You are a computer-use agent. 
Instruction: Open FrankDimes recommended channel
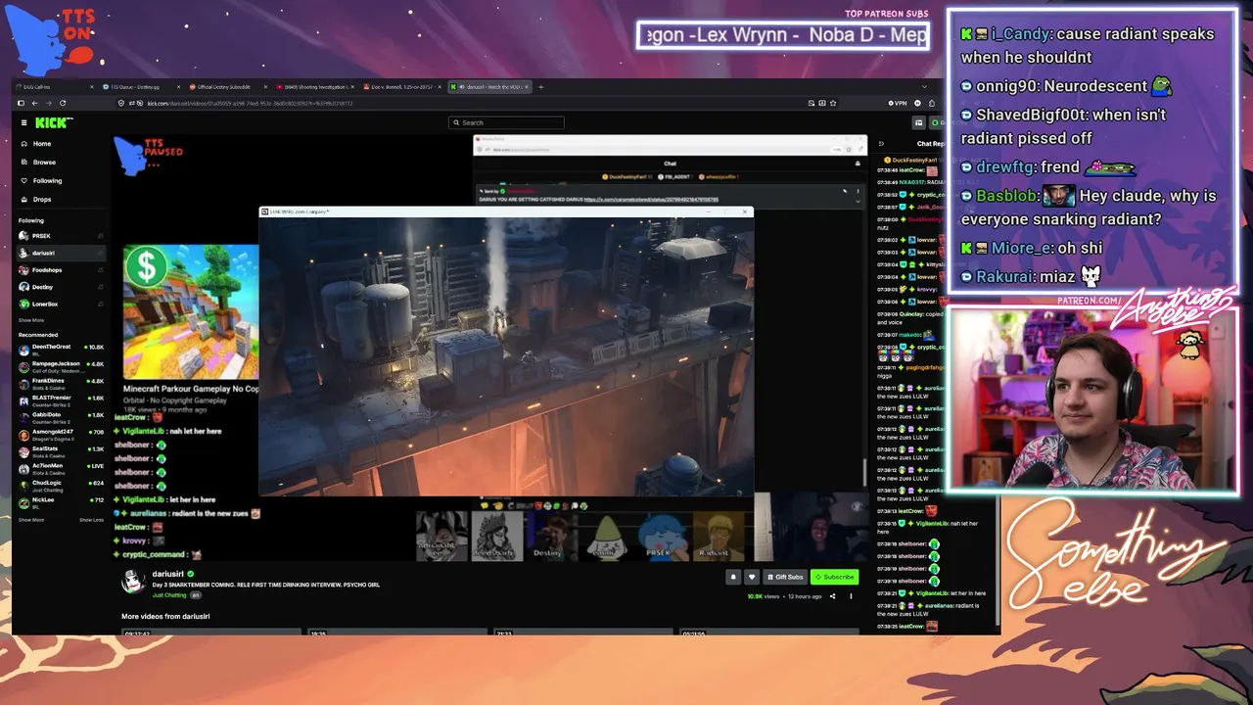click(x=61, y=383)
